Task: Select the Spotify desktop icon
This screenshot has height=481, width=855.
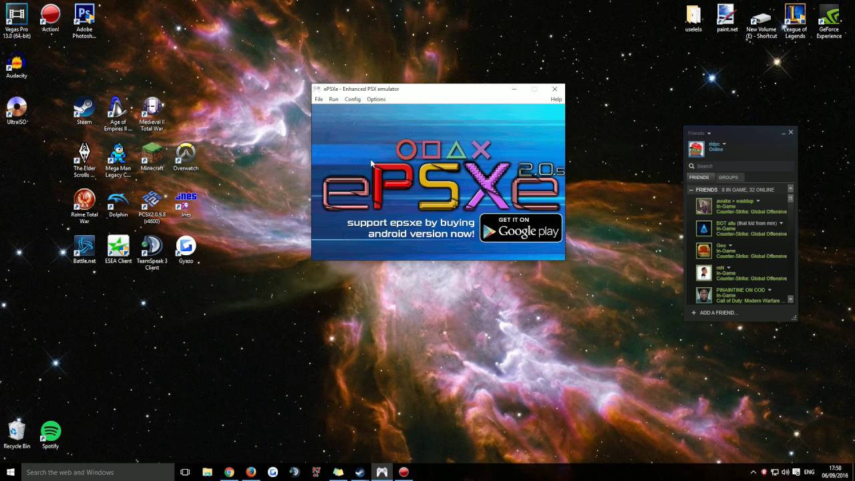Action: [51, 435]
